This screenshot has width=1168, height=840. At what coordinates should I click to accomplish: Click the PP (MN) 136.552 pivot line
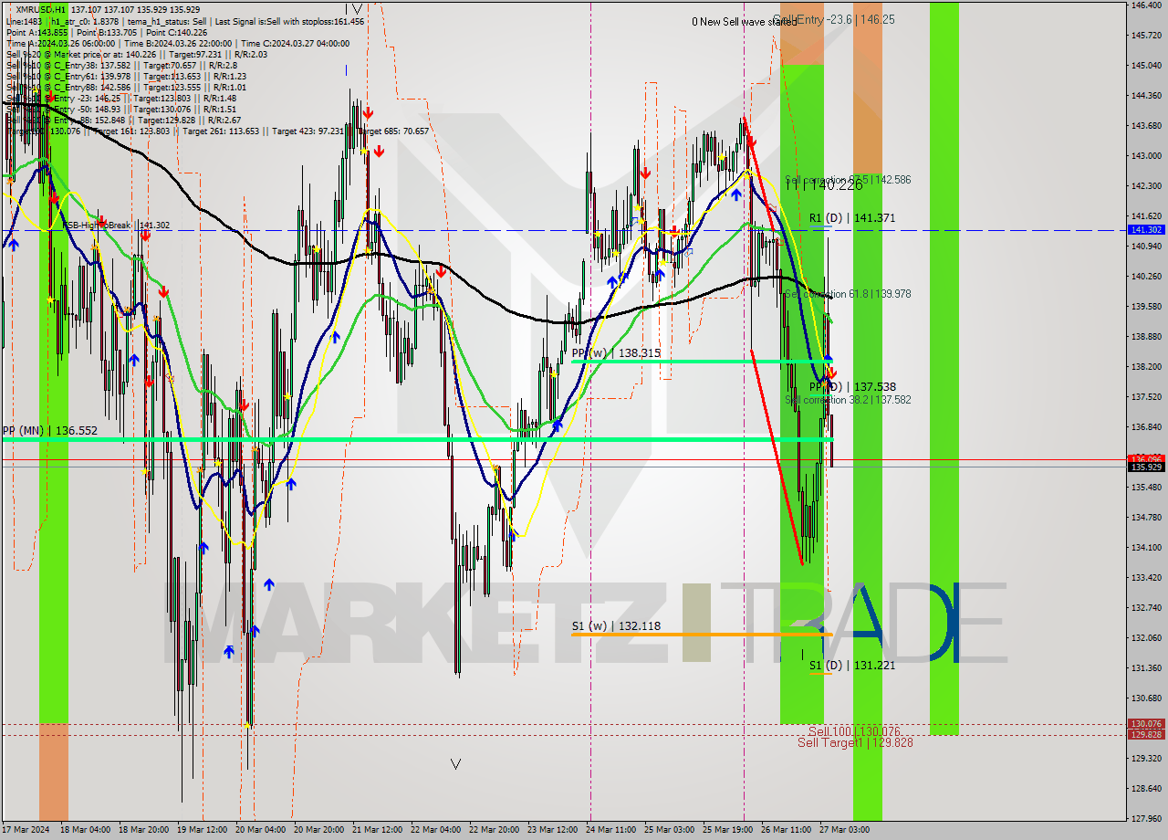tap(365, 440)
